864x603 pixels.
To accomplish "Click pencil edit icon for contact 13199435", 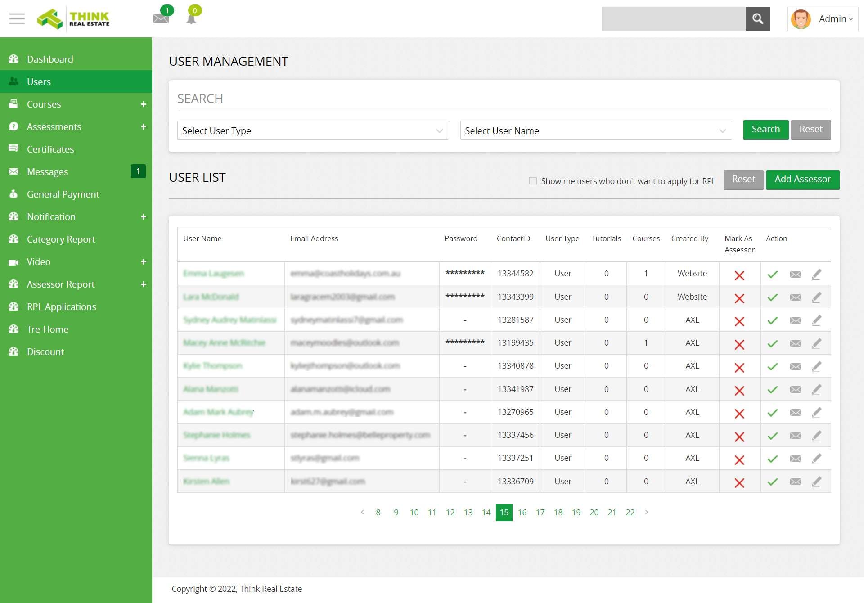I will click(x=817, y=343).
